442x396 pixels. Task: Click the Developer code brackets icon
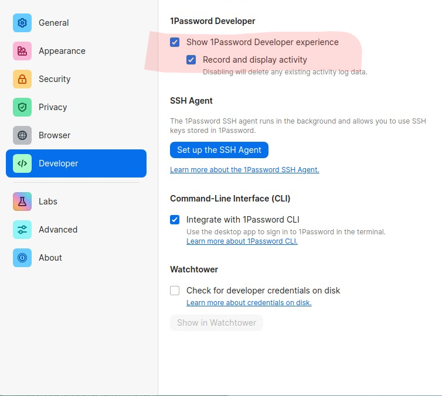[22, 163]
